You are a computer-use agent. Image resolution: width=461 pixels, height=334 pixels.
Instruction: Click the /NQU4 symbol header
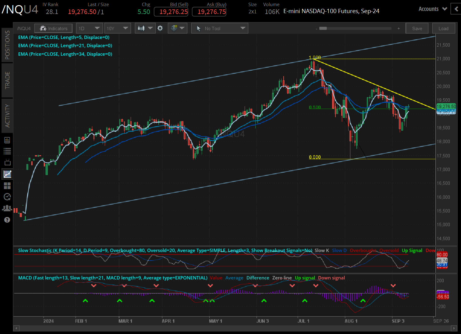tap(20, 9)
